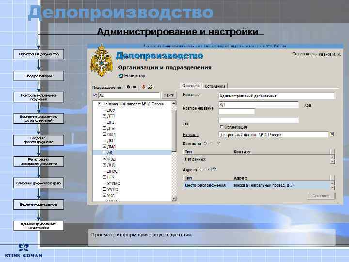Select the ДПСС tree item
The width and height of the screenshot is (349, 262).
click(112, 171)
